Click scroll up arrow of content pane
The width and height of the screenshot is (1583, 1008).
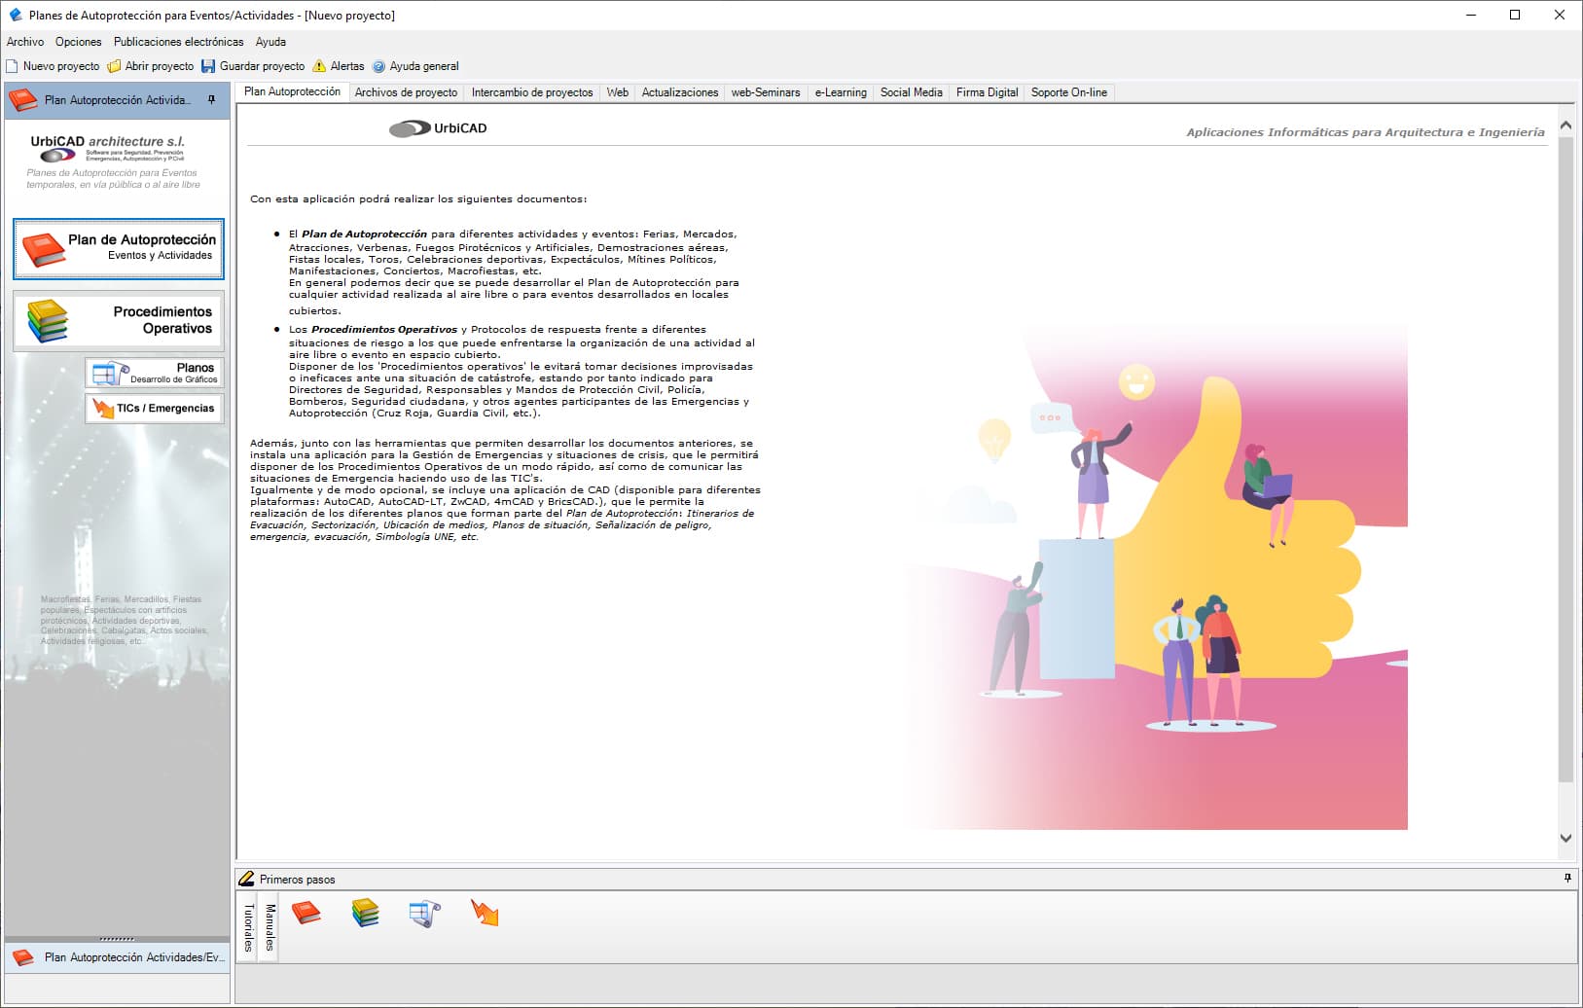coord(1565,126)
